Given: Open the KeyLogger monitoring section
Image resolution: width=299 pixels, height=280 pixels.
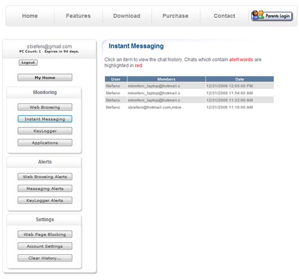Looking at the screenshot, I should [x=45, y=131].
